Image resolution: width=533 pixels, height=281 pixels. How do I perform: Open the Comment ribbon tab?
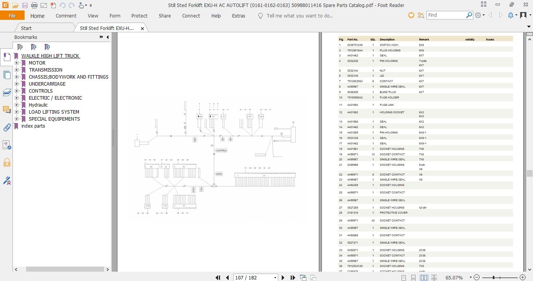(x=66, y=16)
